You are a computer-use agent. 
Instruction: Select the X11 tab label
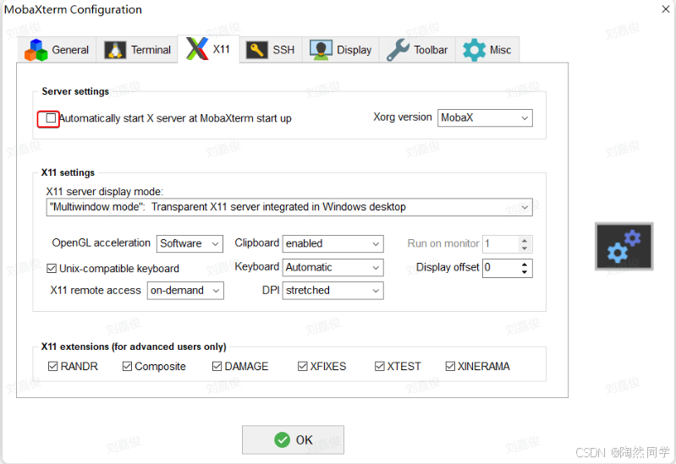coord(221,49)
